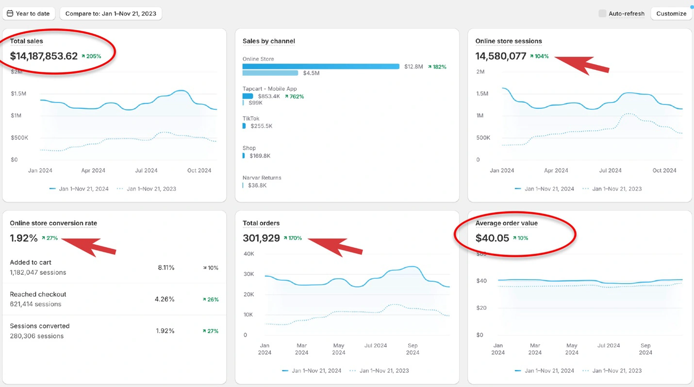Click the 2023 dotted legend in Total orders
Screen dimensions: 694x387
click(379, 370)
